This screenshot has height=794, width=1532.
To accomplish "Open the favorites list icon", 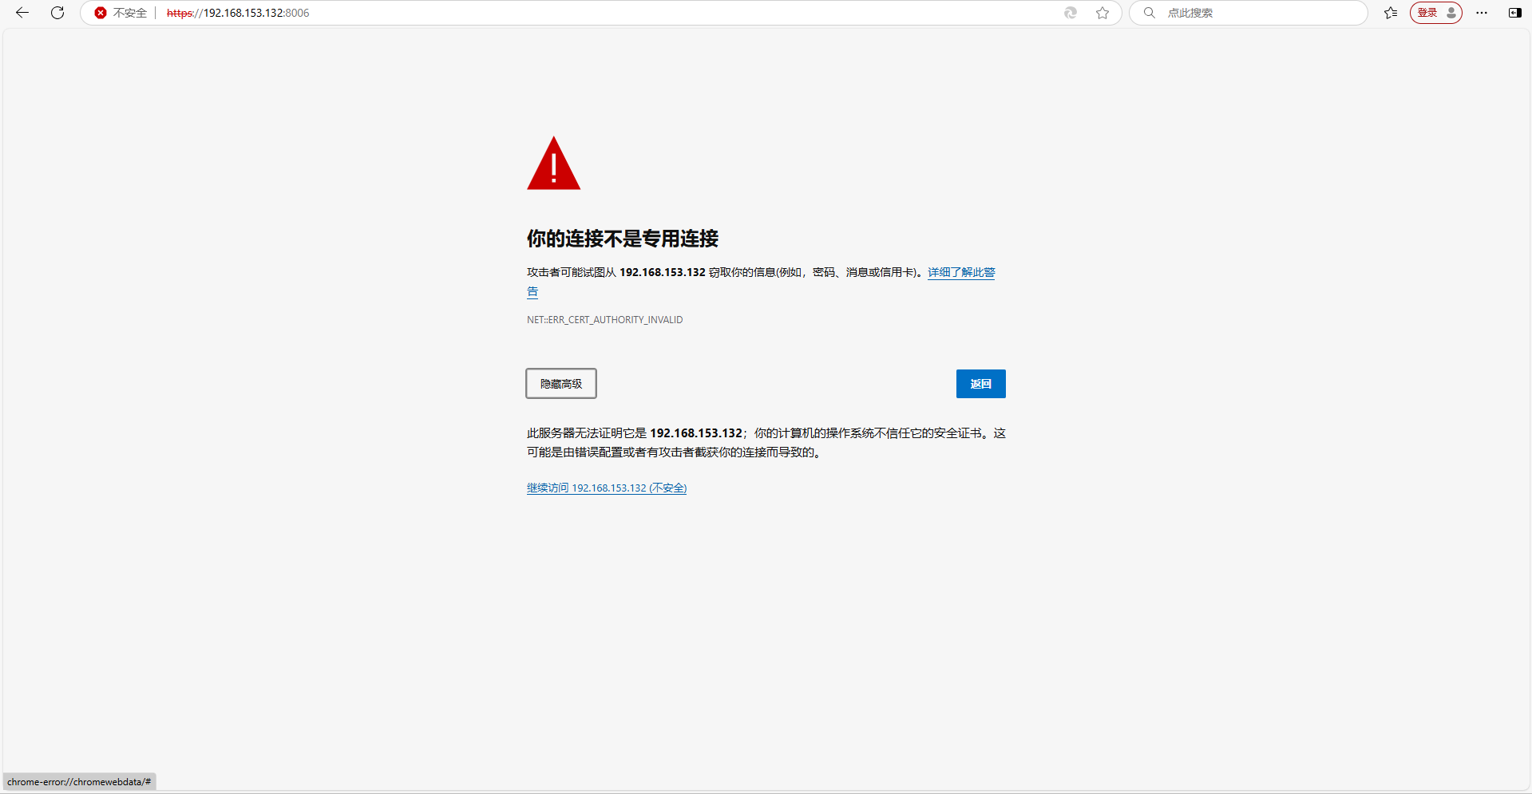I will tap(1391, 13).
